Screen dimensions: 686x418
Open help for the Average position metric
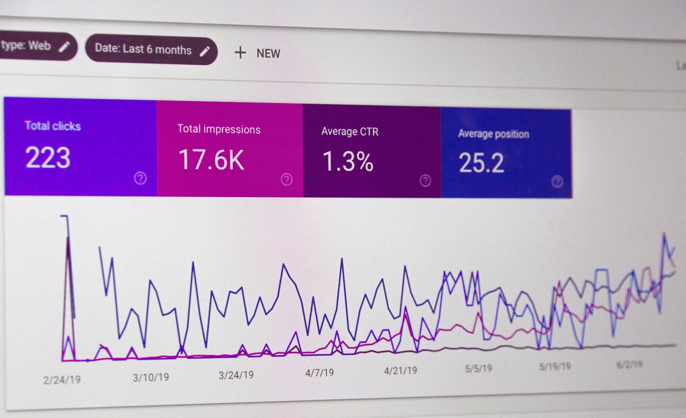tap(558, 182)
